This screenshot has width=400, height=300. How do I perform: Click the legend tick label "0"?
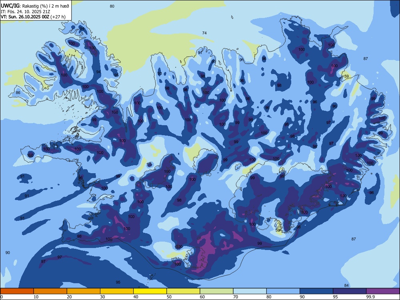click(2, 297)
